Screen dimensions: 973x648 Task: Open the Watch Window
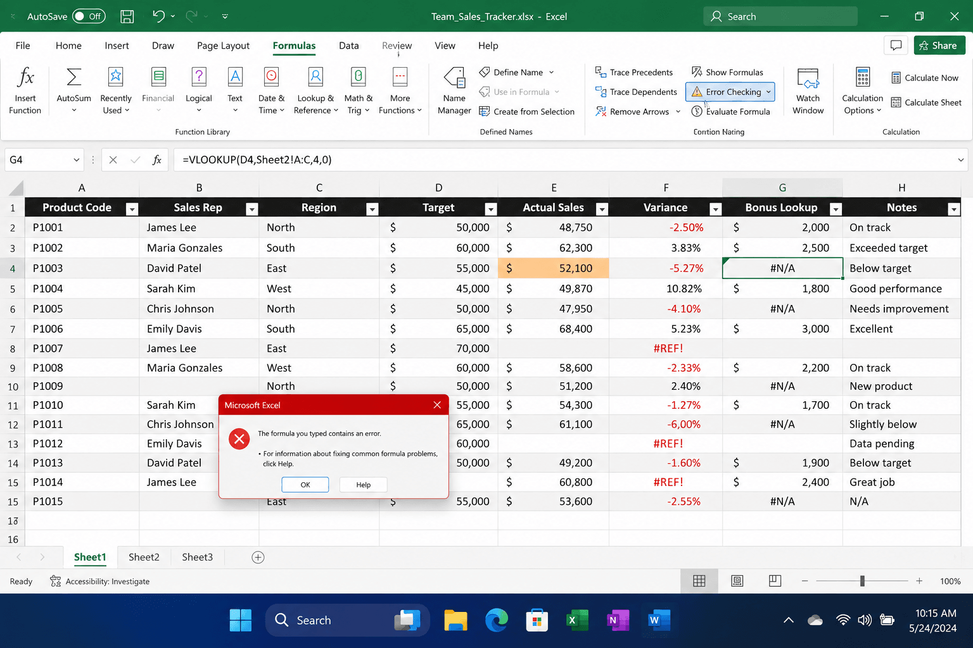(x=808, y=90)
